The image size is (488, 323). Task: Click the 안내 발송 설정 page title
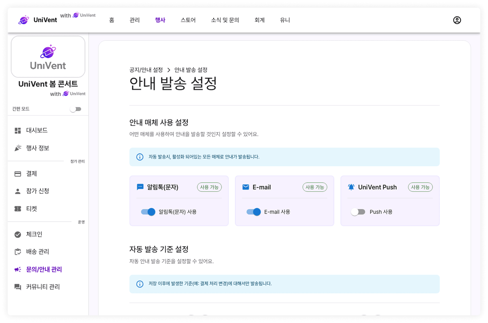[173, 84]
